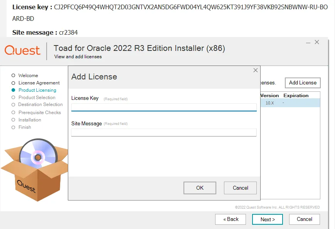Select the 10.X license table row
335x229 pixels.
click(x=290, y=103)
